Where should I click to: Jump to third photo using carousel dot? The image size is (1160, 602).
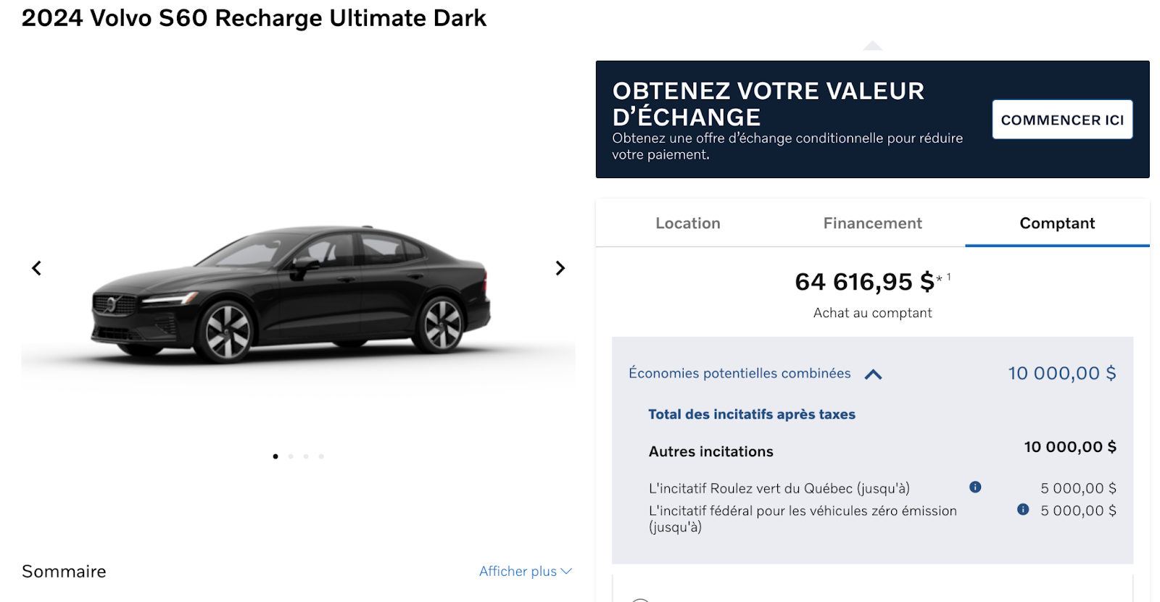[x=306, y=456]
